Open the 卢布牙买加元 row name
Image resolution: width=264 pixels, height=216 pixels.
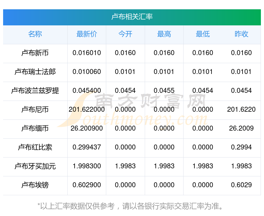tap(35, 166)
